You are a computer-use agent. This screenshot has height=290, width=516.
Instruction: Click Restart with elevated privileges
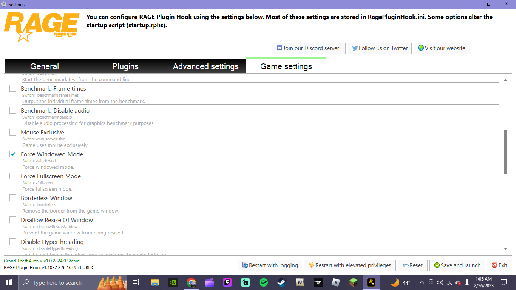350,265
